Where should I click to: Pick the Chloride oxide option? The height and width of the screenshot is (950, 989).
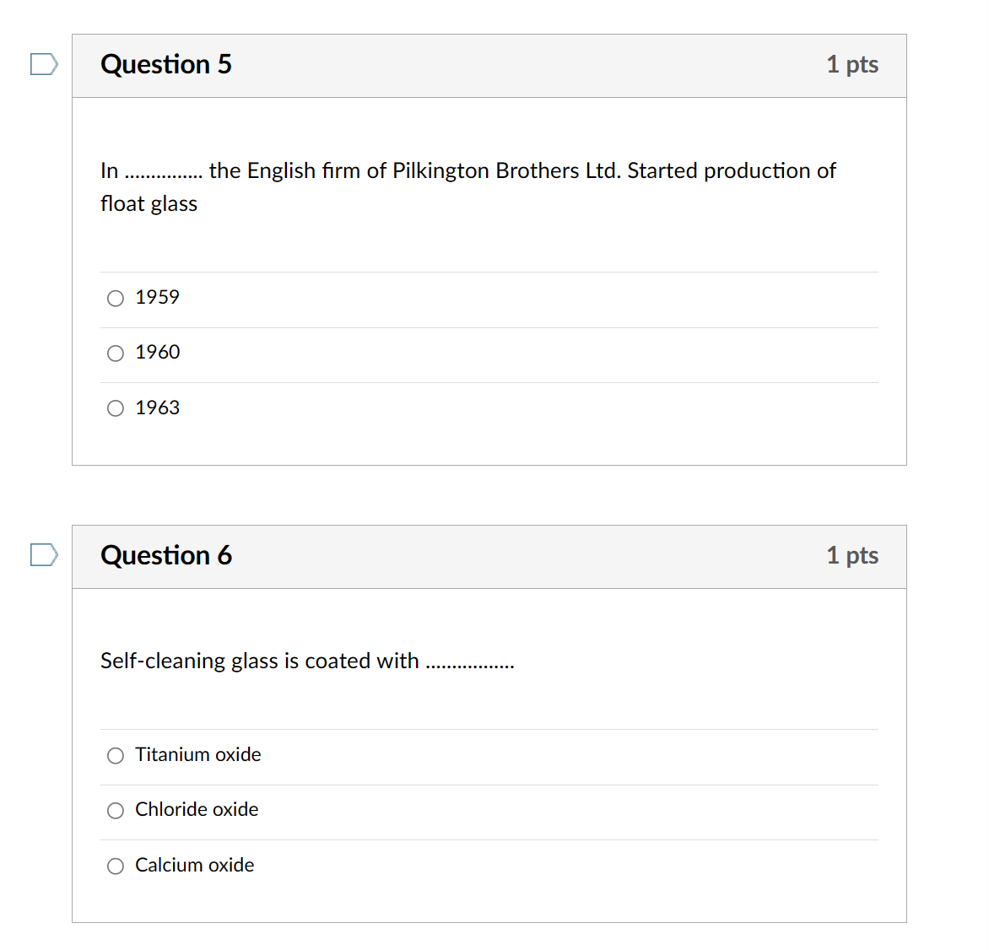pyautogui.click(x=115, y=811)
